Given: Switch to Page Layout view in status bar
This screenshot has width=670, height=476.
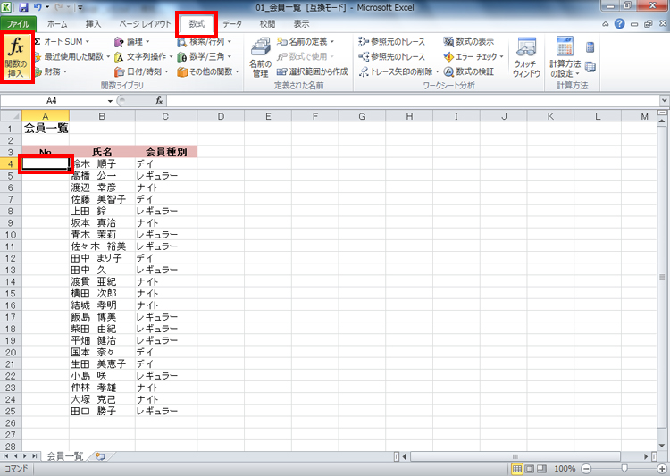Looking at the screenshot, I should coord(530,469).
